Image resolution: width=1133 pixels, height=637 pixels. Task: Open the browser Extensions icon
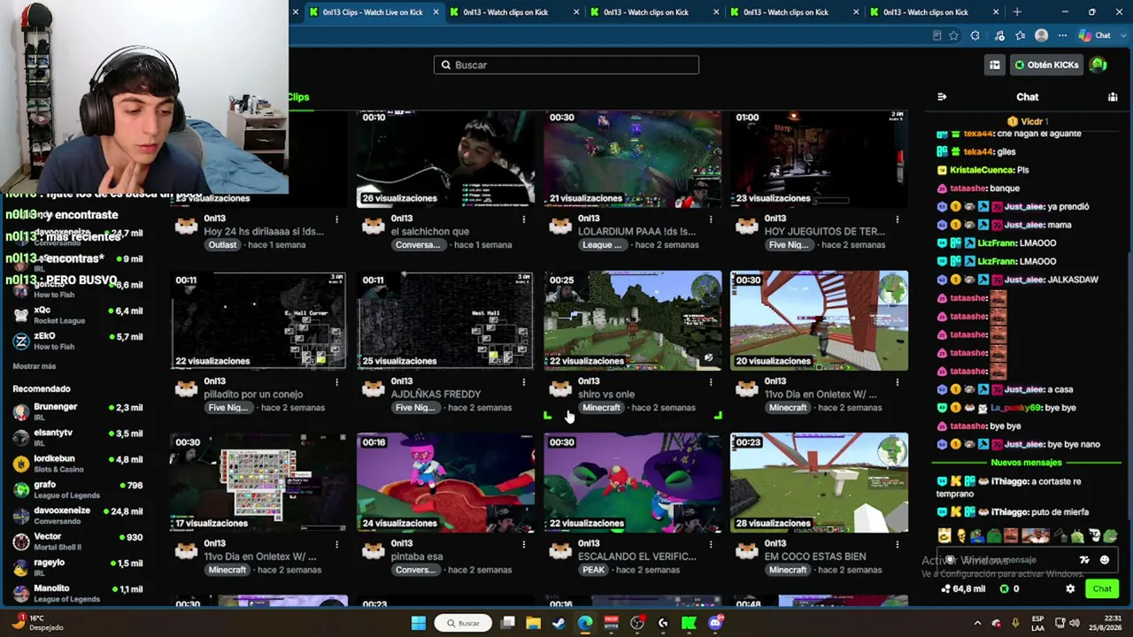[x=975, y=35]
